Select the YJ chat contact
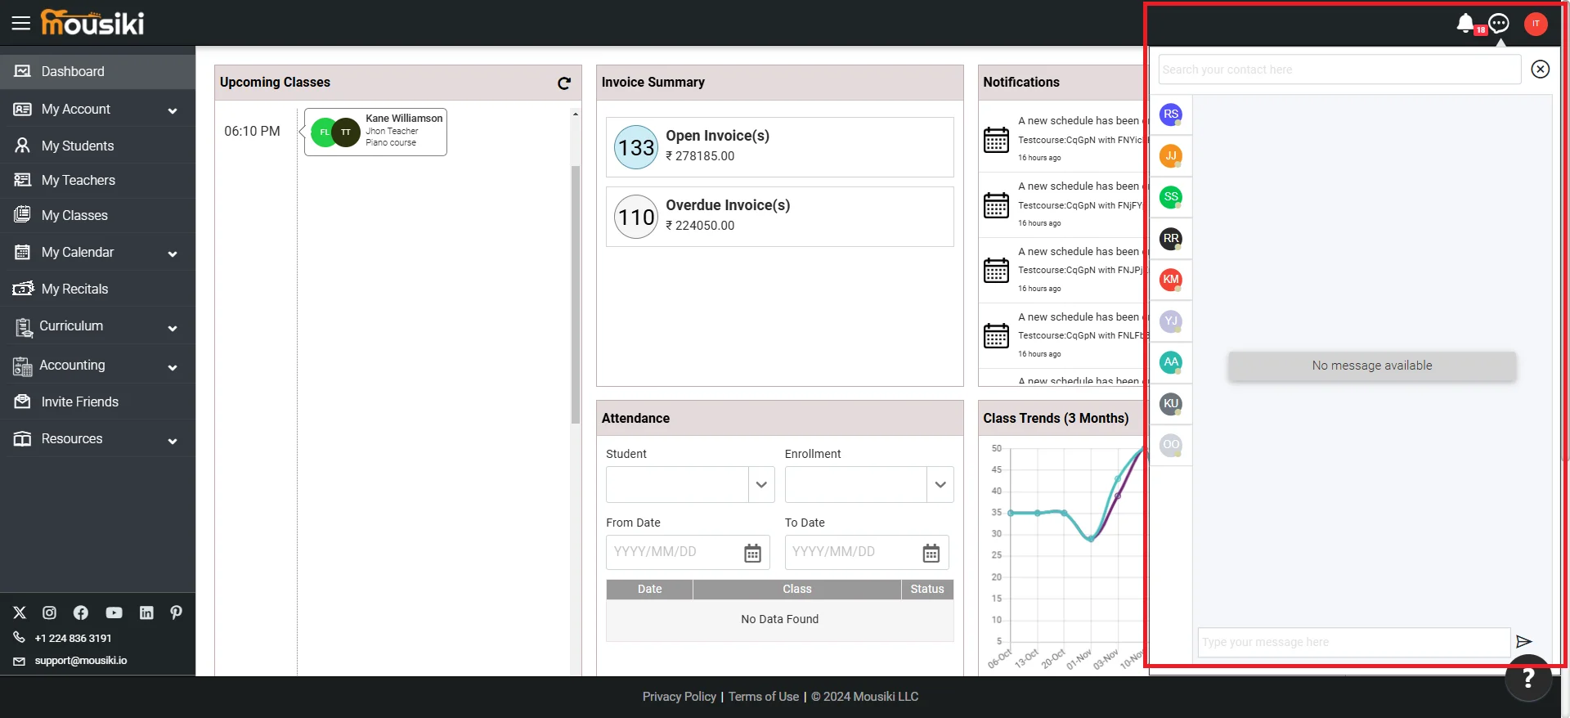1570x718 pixels. coord(1171,321)
